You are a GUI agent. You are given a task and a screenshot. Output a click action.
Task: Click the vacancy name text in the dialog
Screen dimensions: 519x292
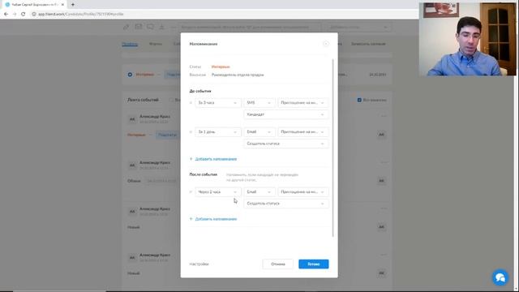[x=238, y=75]
